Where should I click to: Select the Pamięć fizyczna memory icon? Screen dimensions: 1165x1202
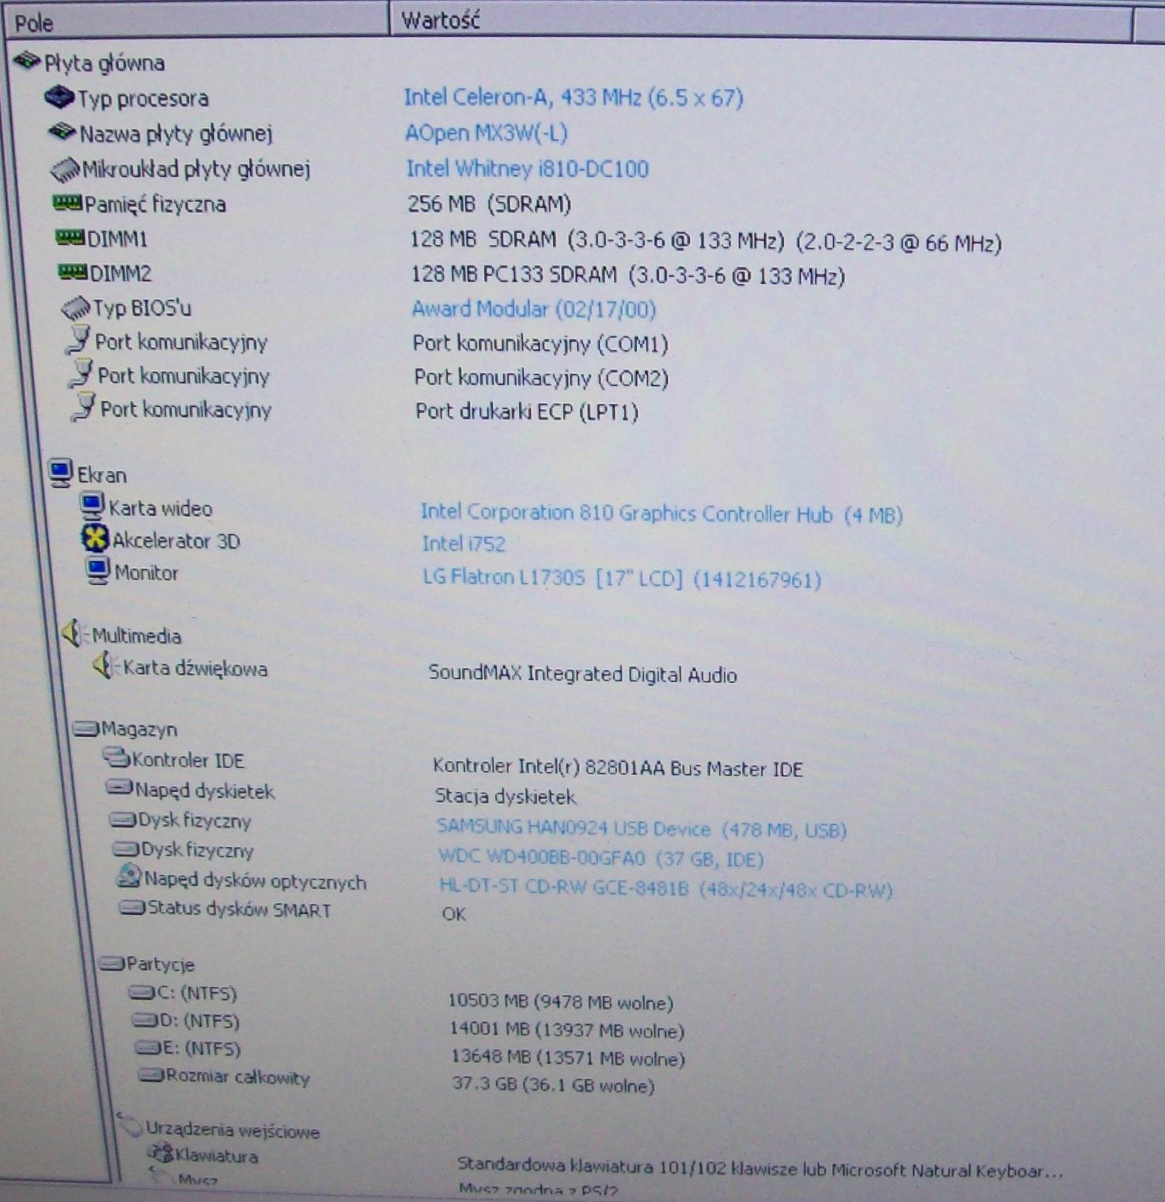(67, 202)
